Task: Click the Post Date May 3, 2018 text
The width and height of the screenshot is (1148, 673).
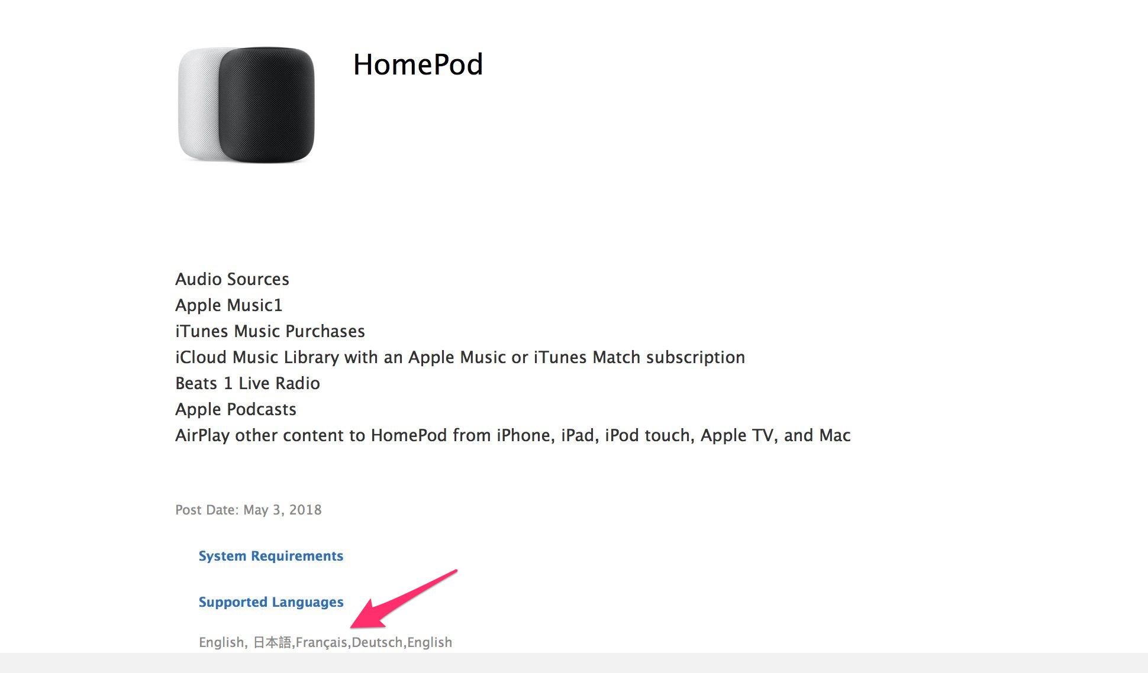Action: [x=248, y=510]
